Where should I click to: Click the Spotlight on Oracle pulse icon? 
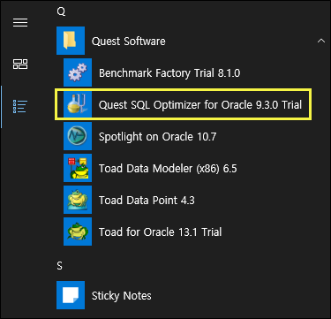[x=78, y=136]
